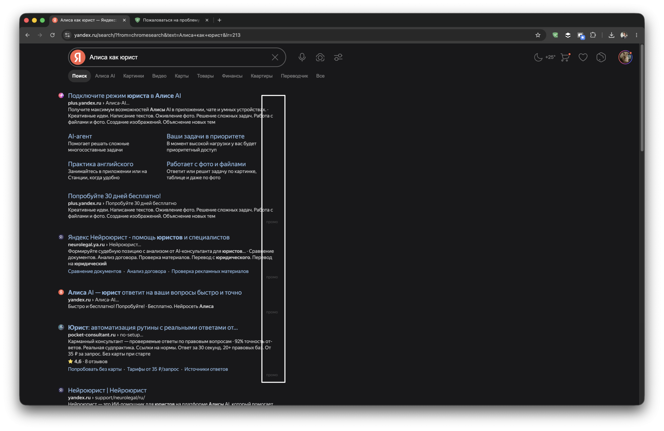Open 'Тарифы от 35 ₽/запрос' sitelink
This screenshot has height=431, width=664.
(x=153, y=369)
